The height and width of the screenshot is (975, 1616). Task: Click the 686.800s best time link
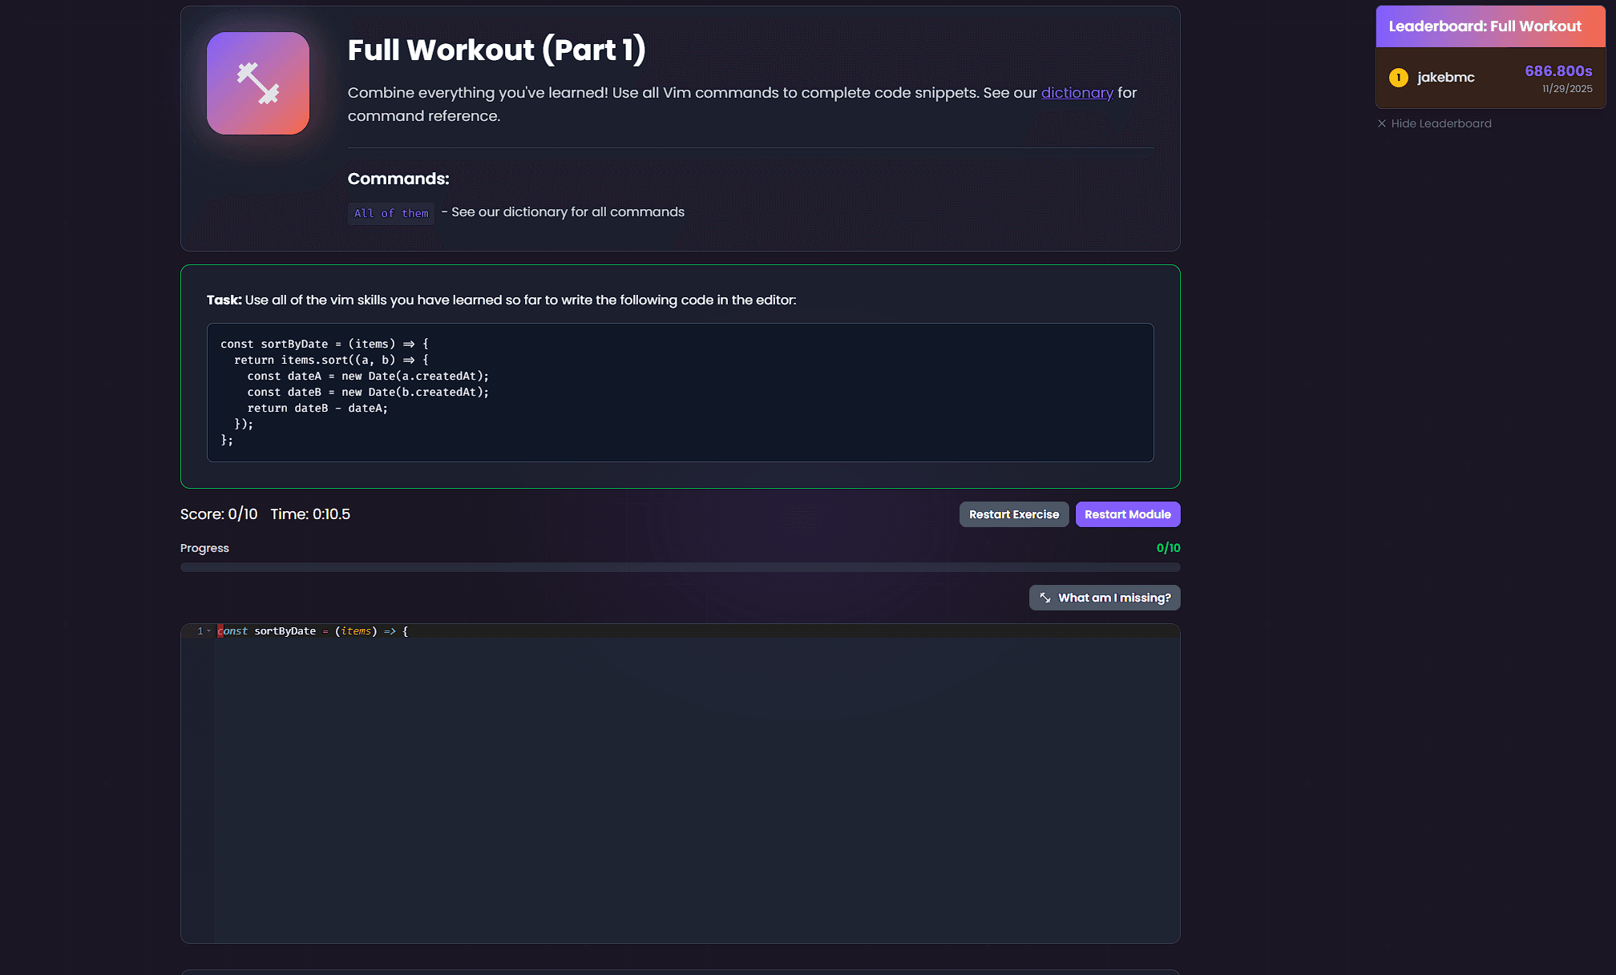1558,71
